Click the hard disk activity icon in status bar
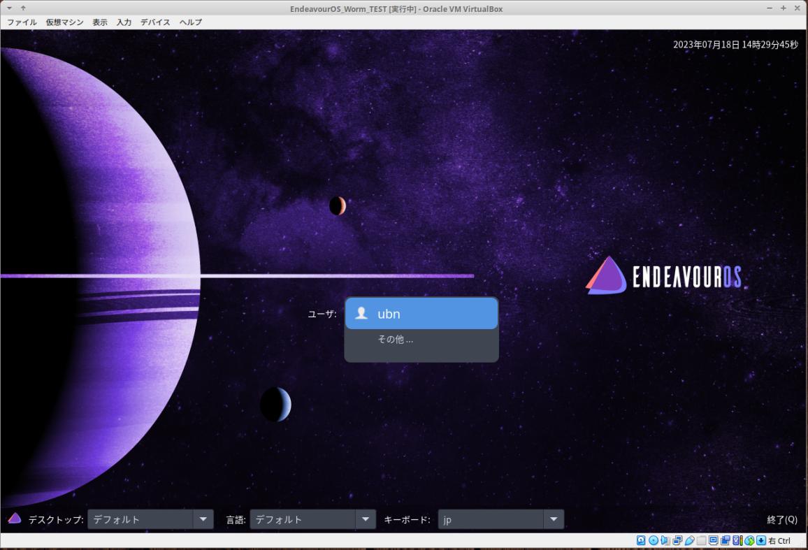 (641, 540)
